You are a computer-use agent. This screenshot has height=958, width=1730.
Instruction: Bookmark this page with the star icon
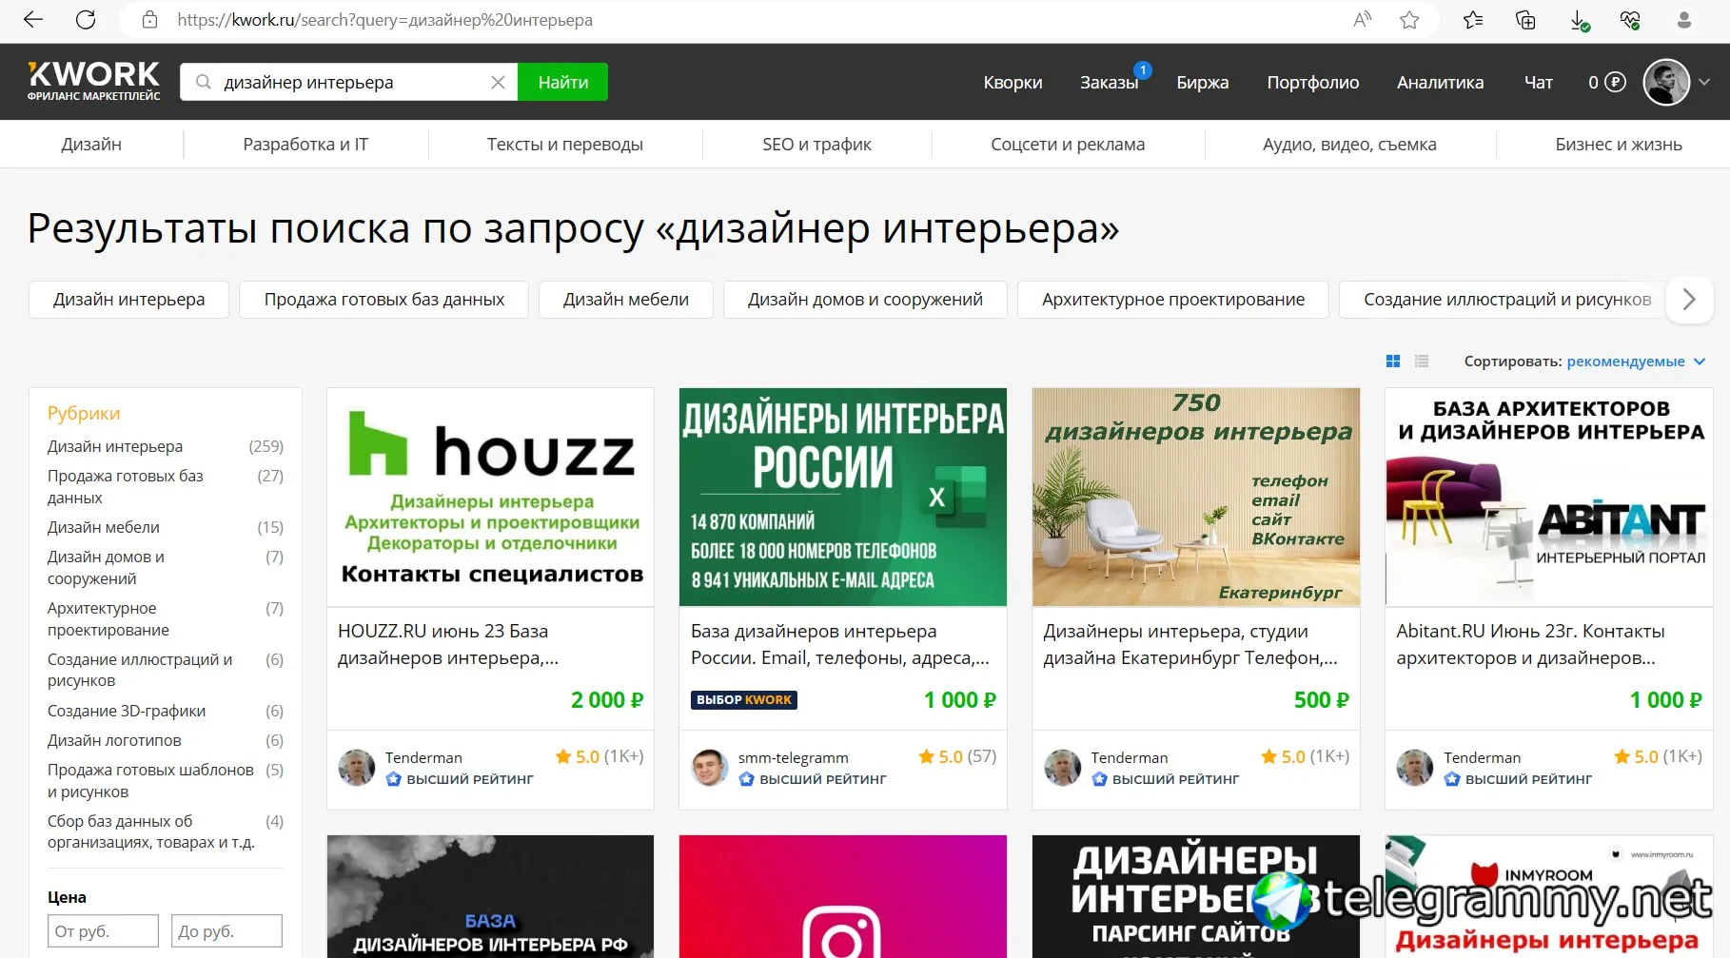[x=1409, y=20]
